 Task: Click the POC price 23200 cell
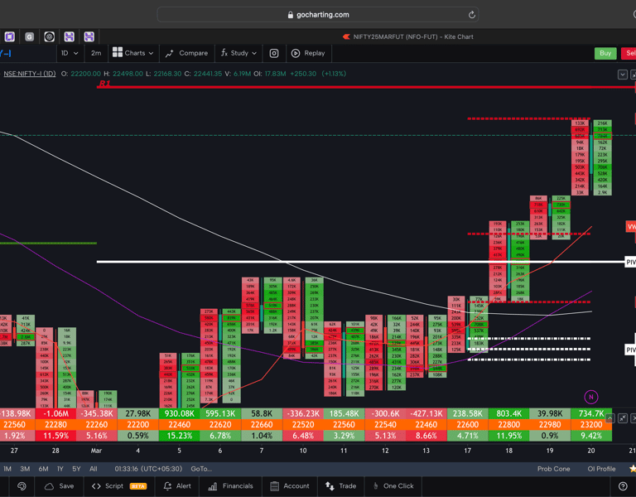(x=591, y=425)
